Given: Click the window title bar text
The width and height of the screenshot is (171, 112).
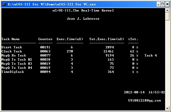Looking at the screenshot, I should pos(52,4).
